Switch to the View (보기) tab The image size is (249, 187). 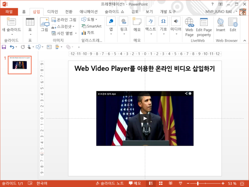(x=149, y=12)
